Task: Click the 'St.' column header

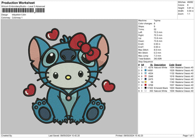Action: click(151, 65)
